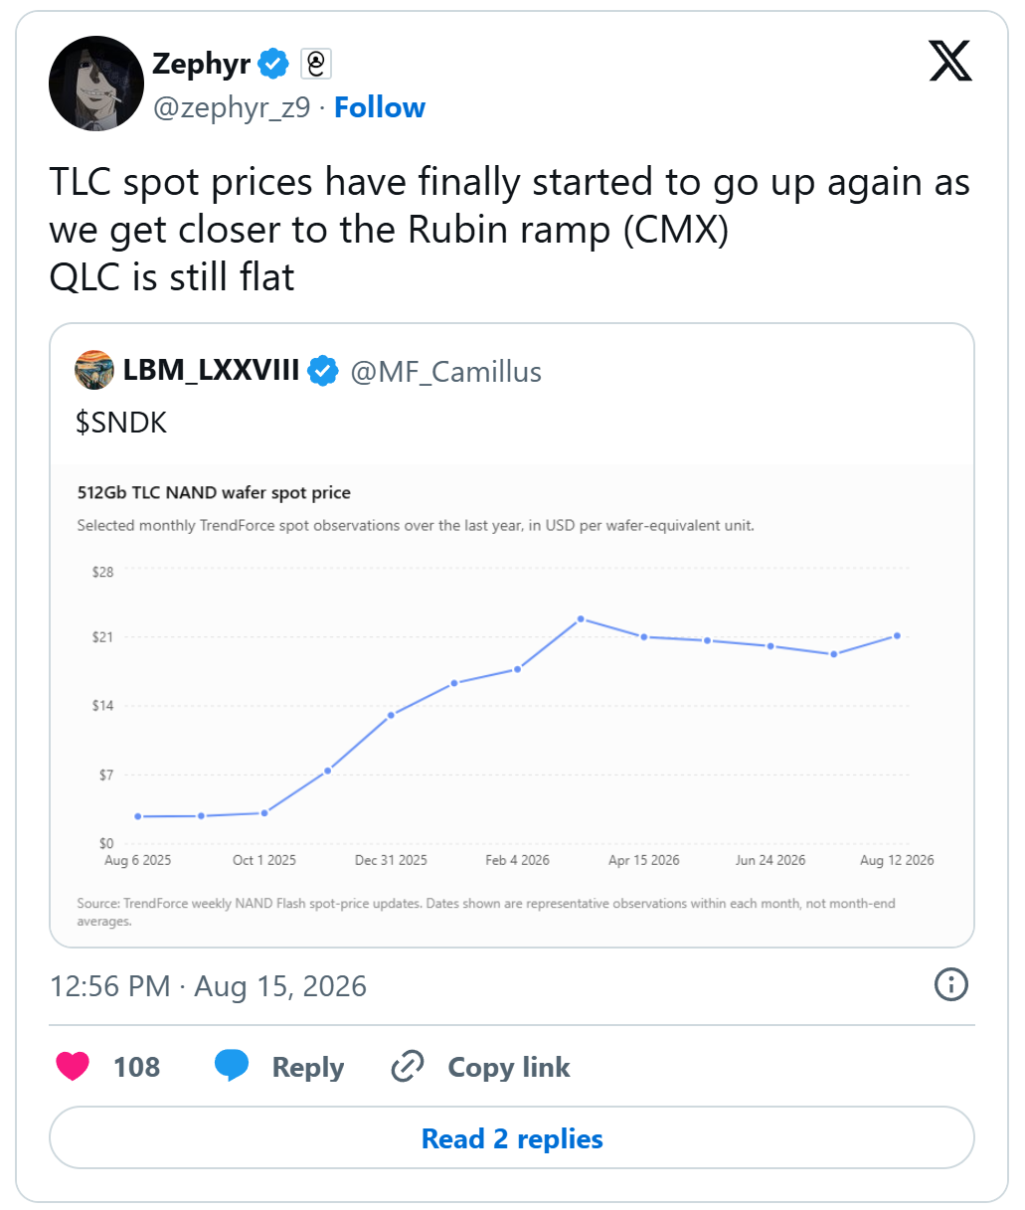Image resolution: width=1025 pixels, height=1210 pixels.
Task: Click the Reply speech bubble icon
Action: pos(232,1066)
